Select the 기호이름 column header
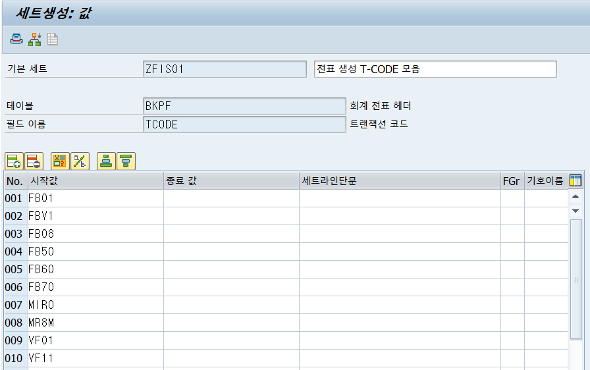 (546, 181)
